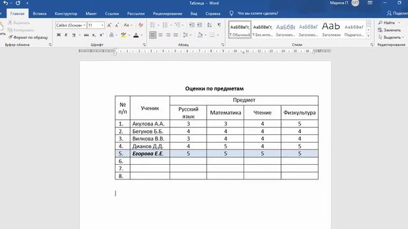Start a bulleted list
Image resolution: width=408 pixels, height=229 pixels.
tap(152, 25)
